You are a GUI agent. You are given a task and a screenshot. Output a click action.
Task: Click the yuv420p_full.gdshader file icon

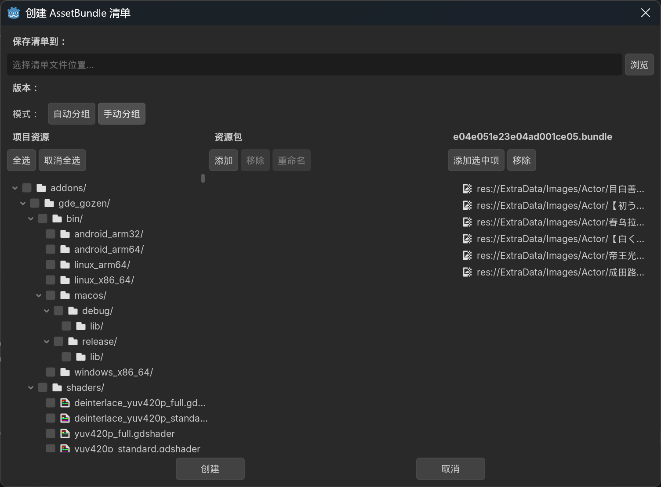tap(65, 434)
